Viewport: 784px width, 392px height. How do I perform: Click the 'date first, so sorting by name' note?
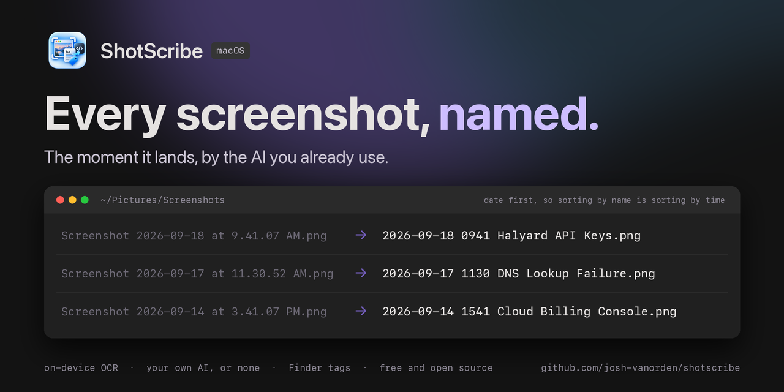tap(604, 200)
